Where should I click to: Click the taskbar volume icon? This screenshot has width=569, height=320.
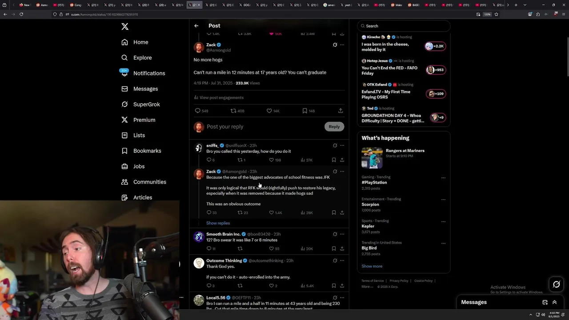click(x=543, y=315)
